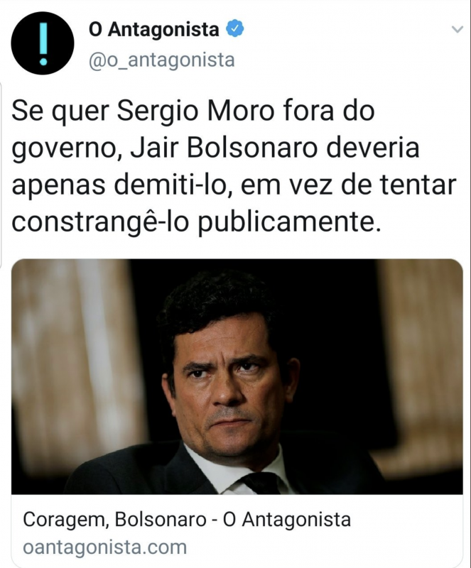Click the white footer area of the link card
Viewport: 471px width, 568px height.
tap(237, 531)
